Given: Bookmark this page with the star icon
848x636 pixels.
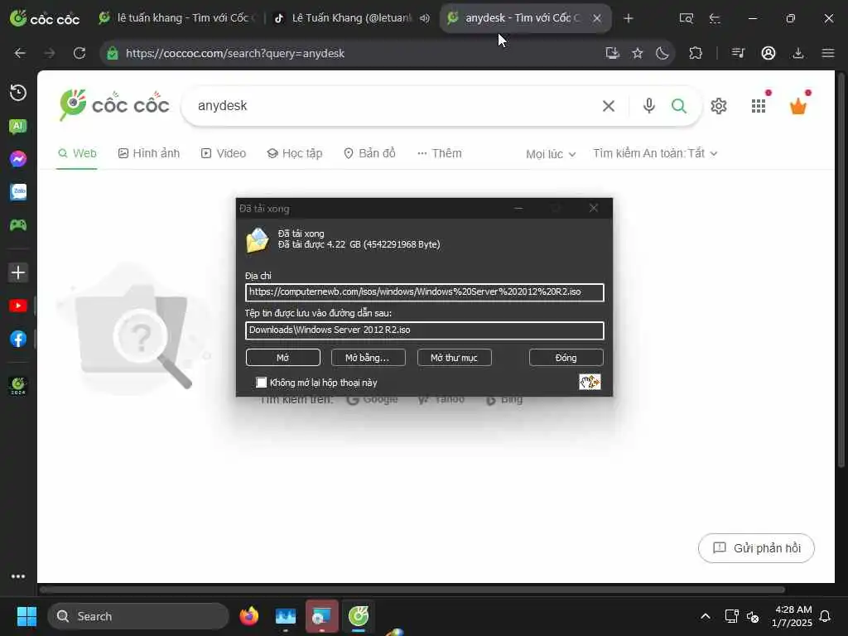Looking at the screenshot, I should point(638,53).
